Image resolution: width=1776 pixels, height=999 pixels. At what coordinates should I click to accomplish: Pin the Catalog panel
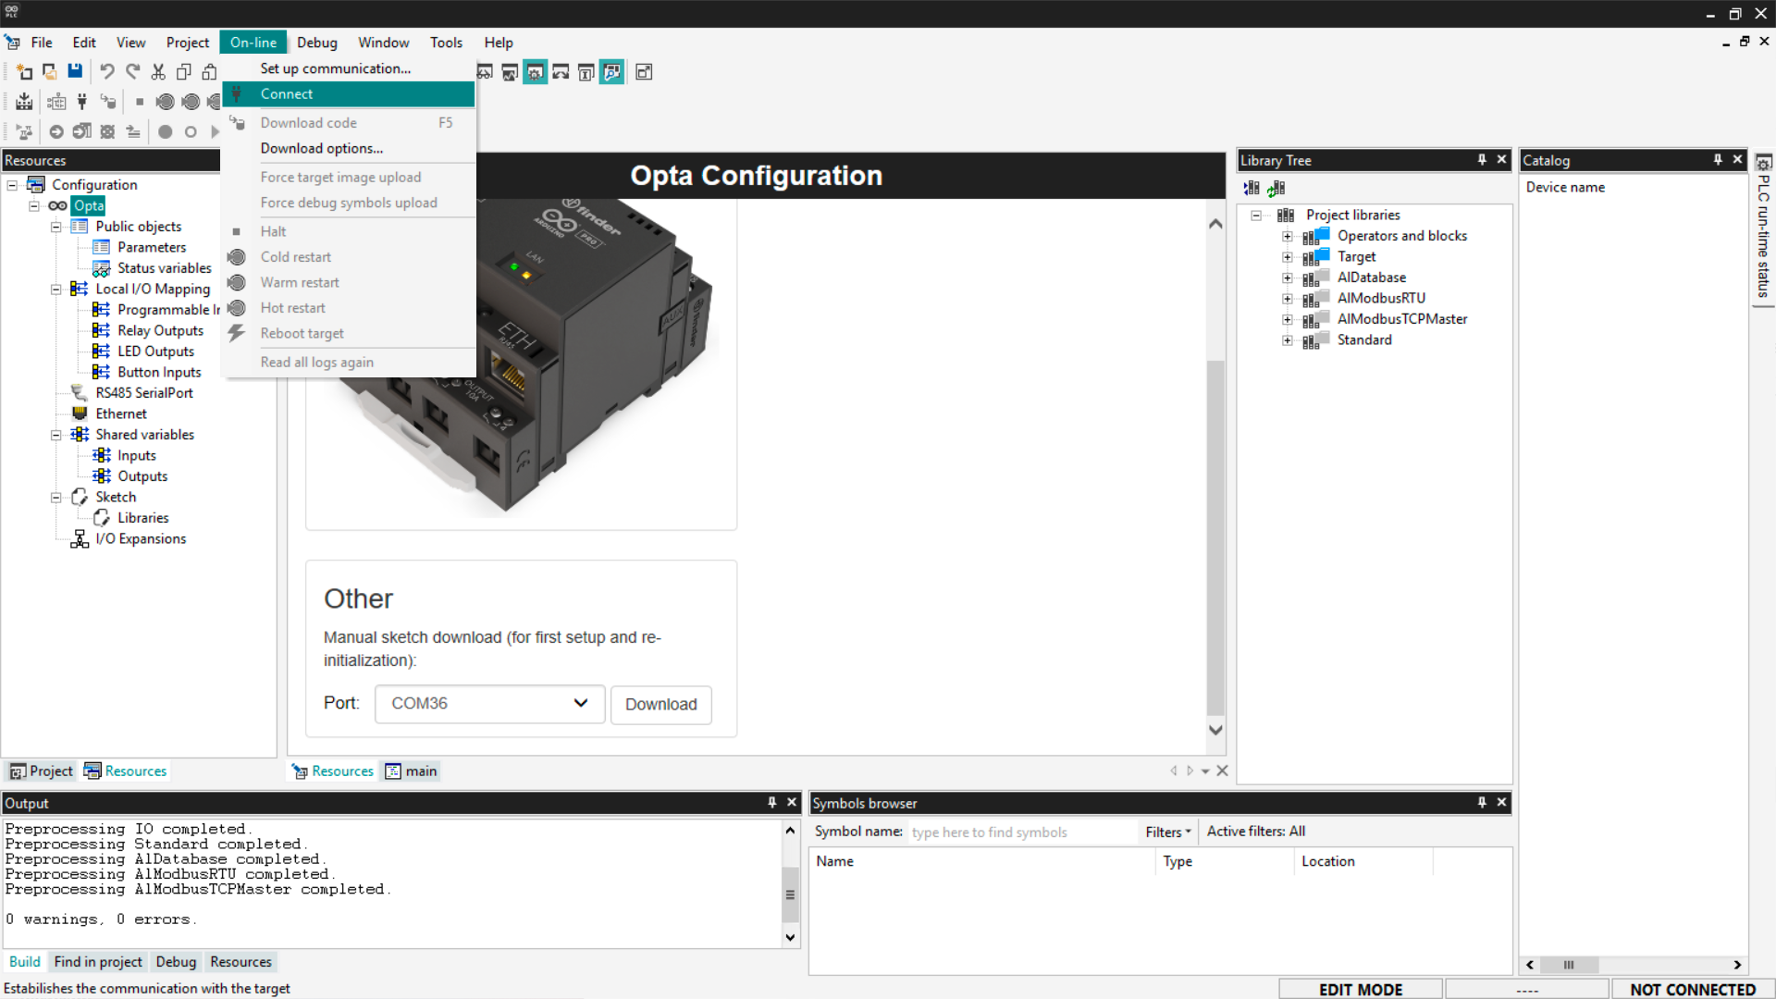[1718, 160]
